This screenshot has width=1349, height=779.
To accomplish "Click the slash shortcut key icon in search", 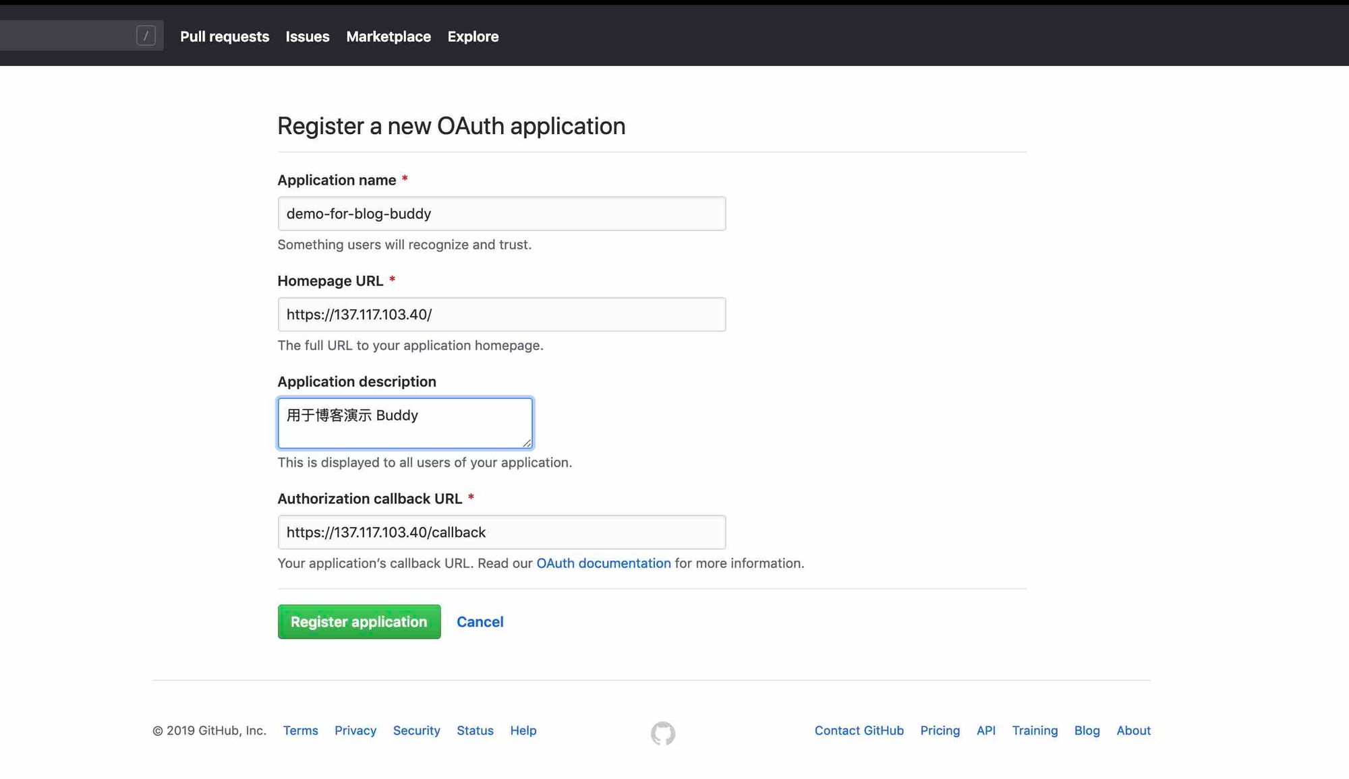I will [x=146, y=36].
